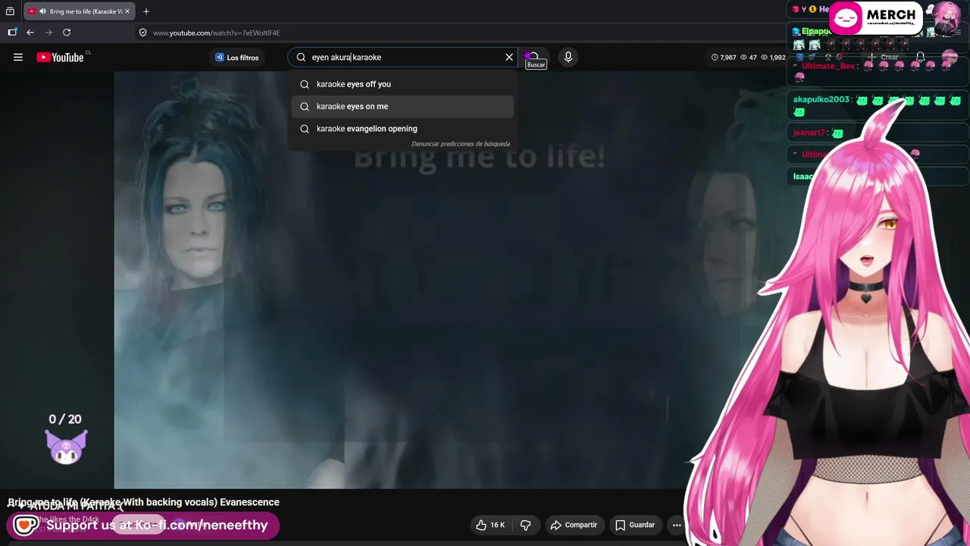The width and height of the screenshot is (970, 546).
Task: Dislike the video with thumbs-down
Action: coord(526,525)
